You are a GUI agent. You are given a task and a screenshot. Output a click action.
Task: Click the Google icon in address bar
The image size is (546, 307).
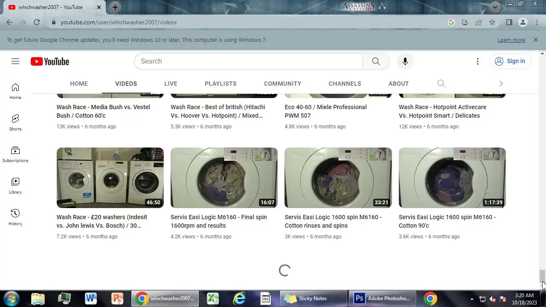coord(451,22)
